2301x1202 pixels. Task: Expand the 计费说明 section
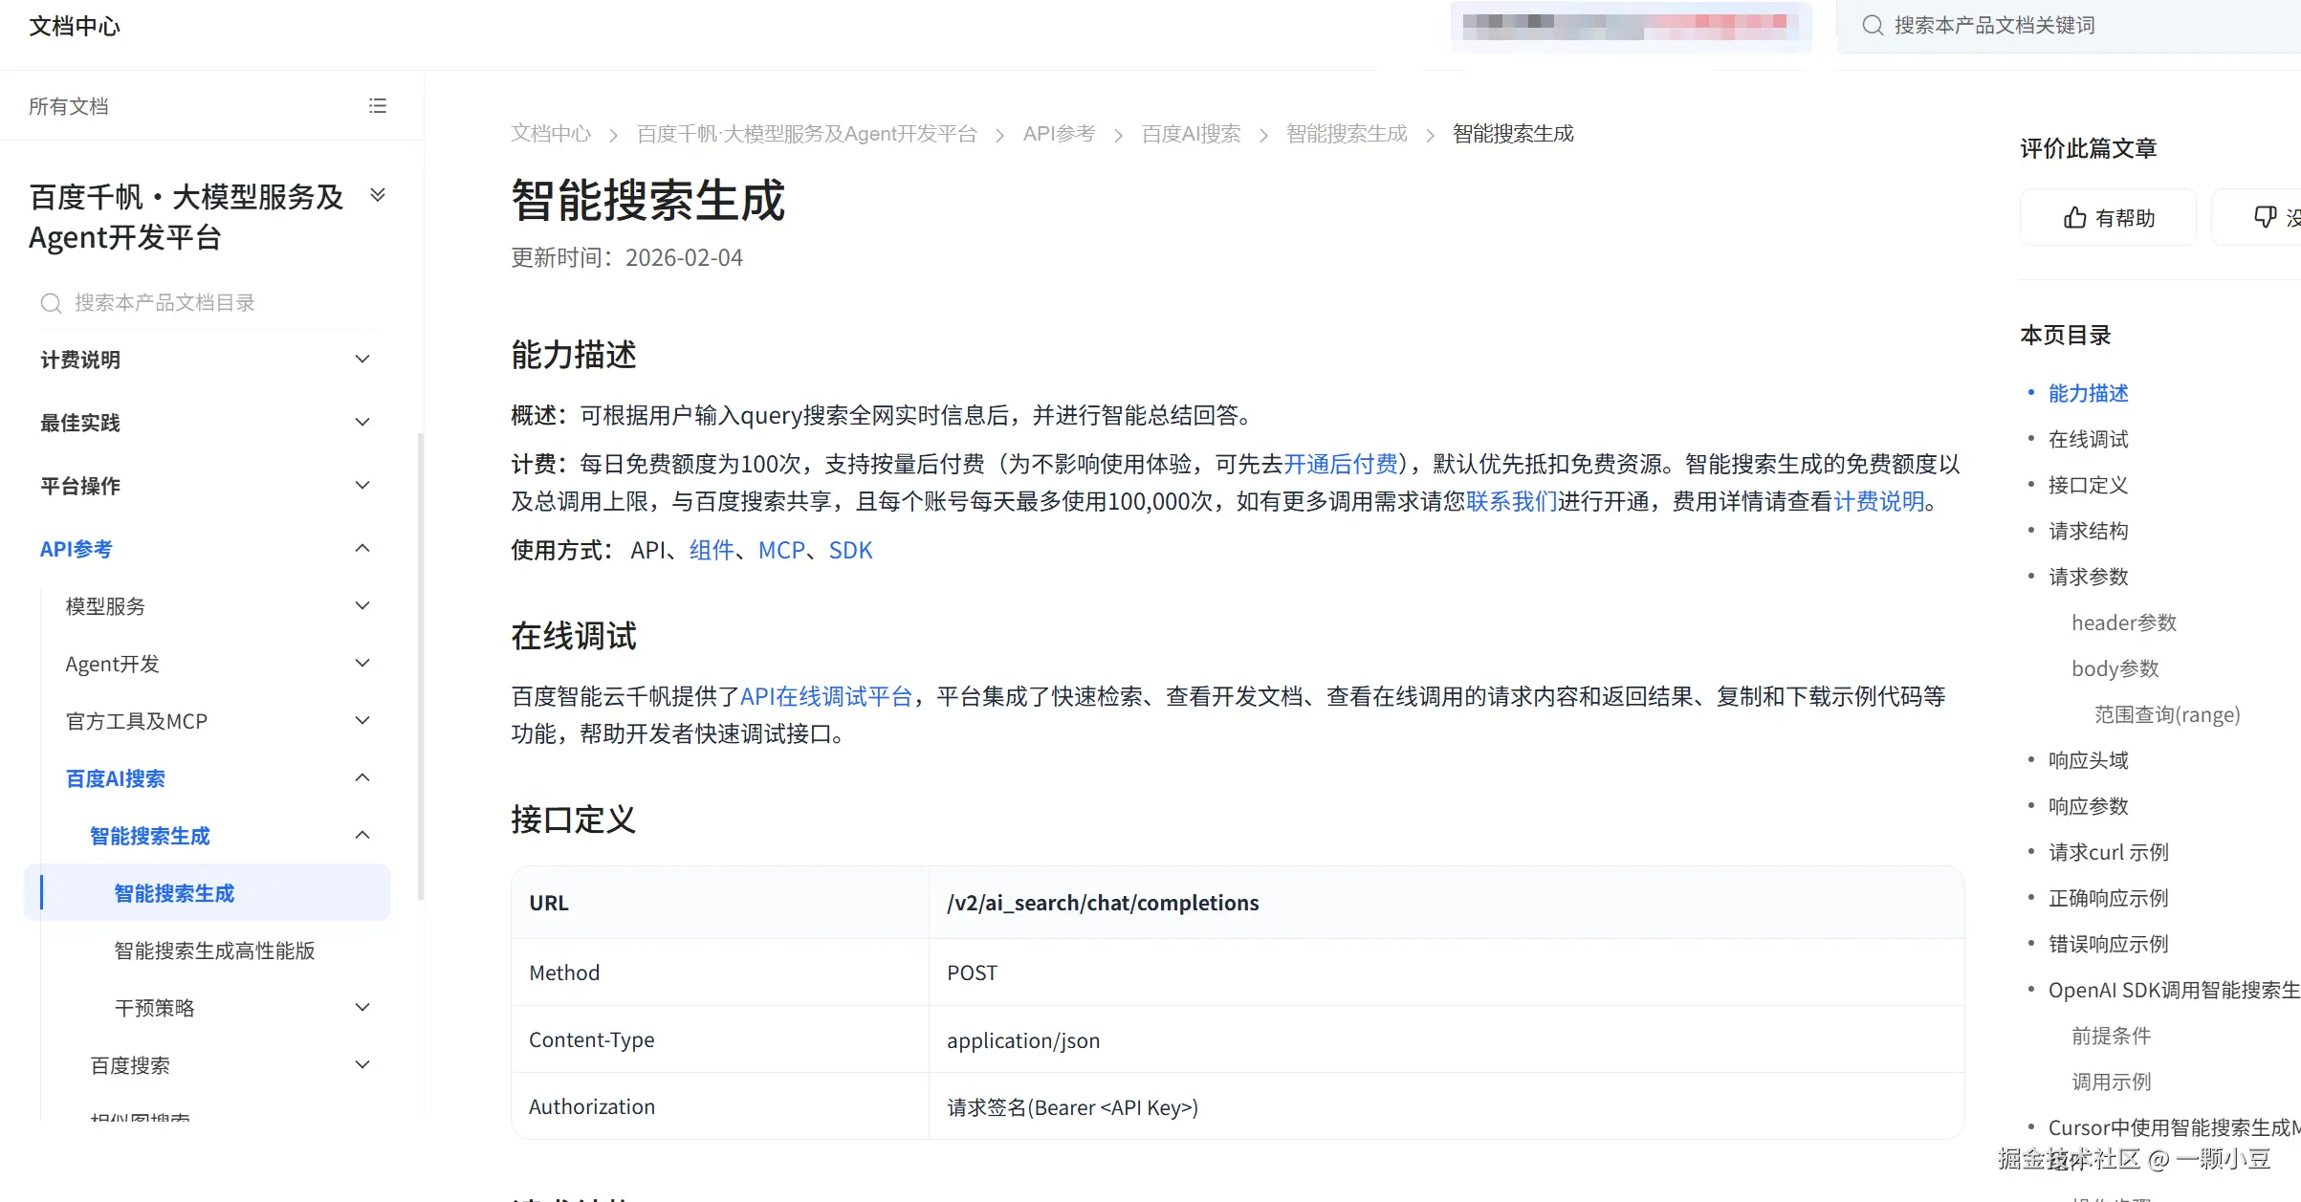tap(362, 360)
